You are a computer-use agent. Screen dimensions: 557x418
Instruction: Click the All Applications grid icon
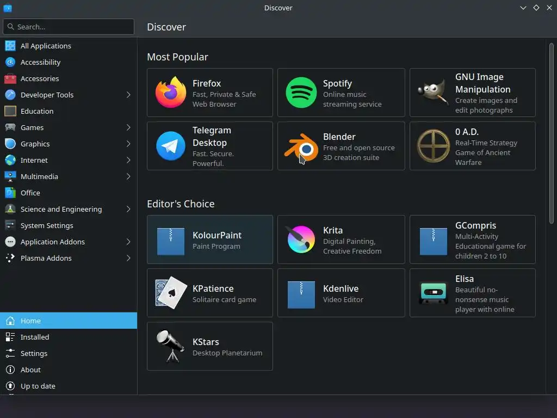click(10, 46)
